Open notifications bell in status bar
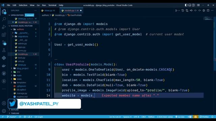216x121 pixels. (212, 117)
